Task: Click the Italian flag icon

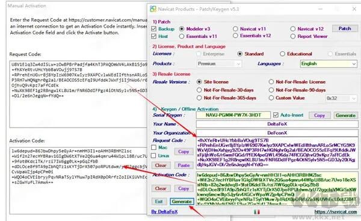Action: click(257, 211)
